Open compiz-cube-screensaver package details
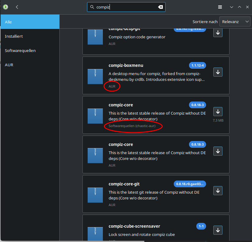This screenshot has width=252, height=242. click(134, 226)
